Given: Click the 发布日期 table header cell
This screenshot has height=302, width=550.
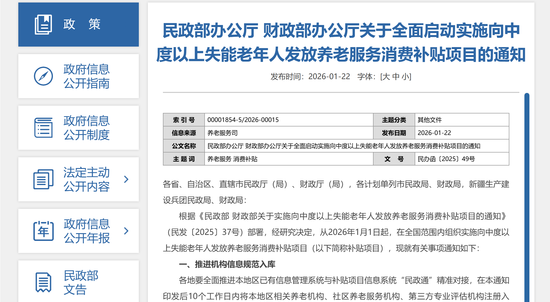Looking at the screenshot, I should pyautogui.click(x=394, y=133).
